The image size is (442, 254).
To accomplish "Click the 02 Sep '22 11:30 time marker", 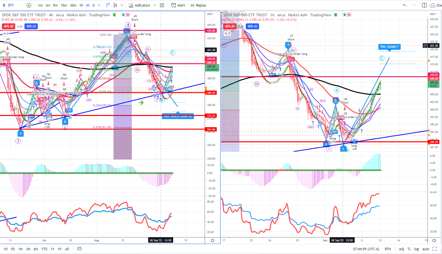I will 160,240.
